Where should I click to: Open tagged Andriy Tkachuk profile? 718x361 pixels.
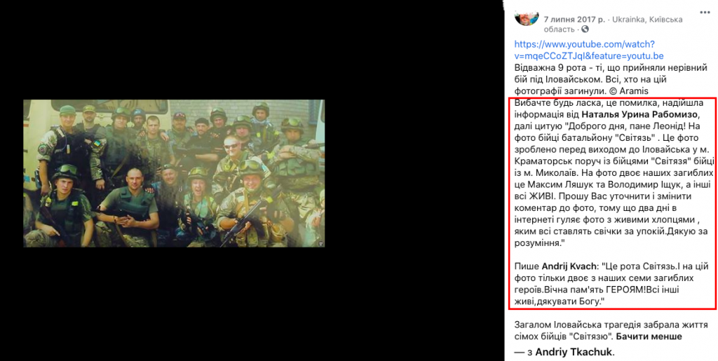(x=574, y=353)
